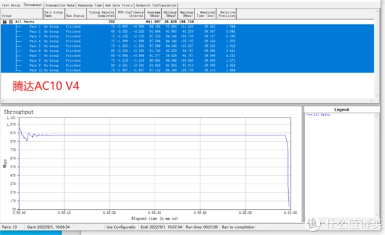Open the Transaction Rate tab

[x=60, y=5]
